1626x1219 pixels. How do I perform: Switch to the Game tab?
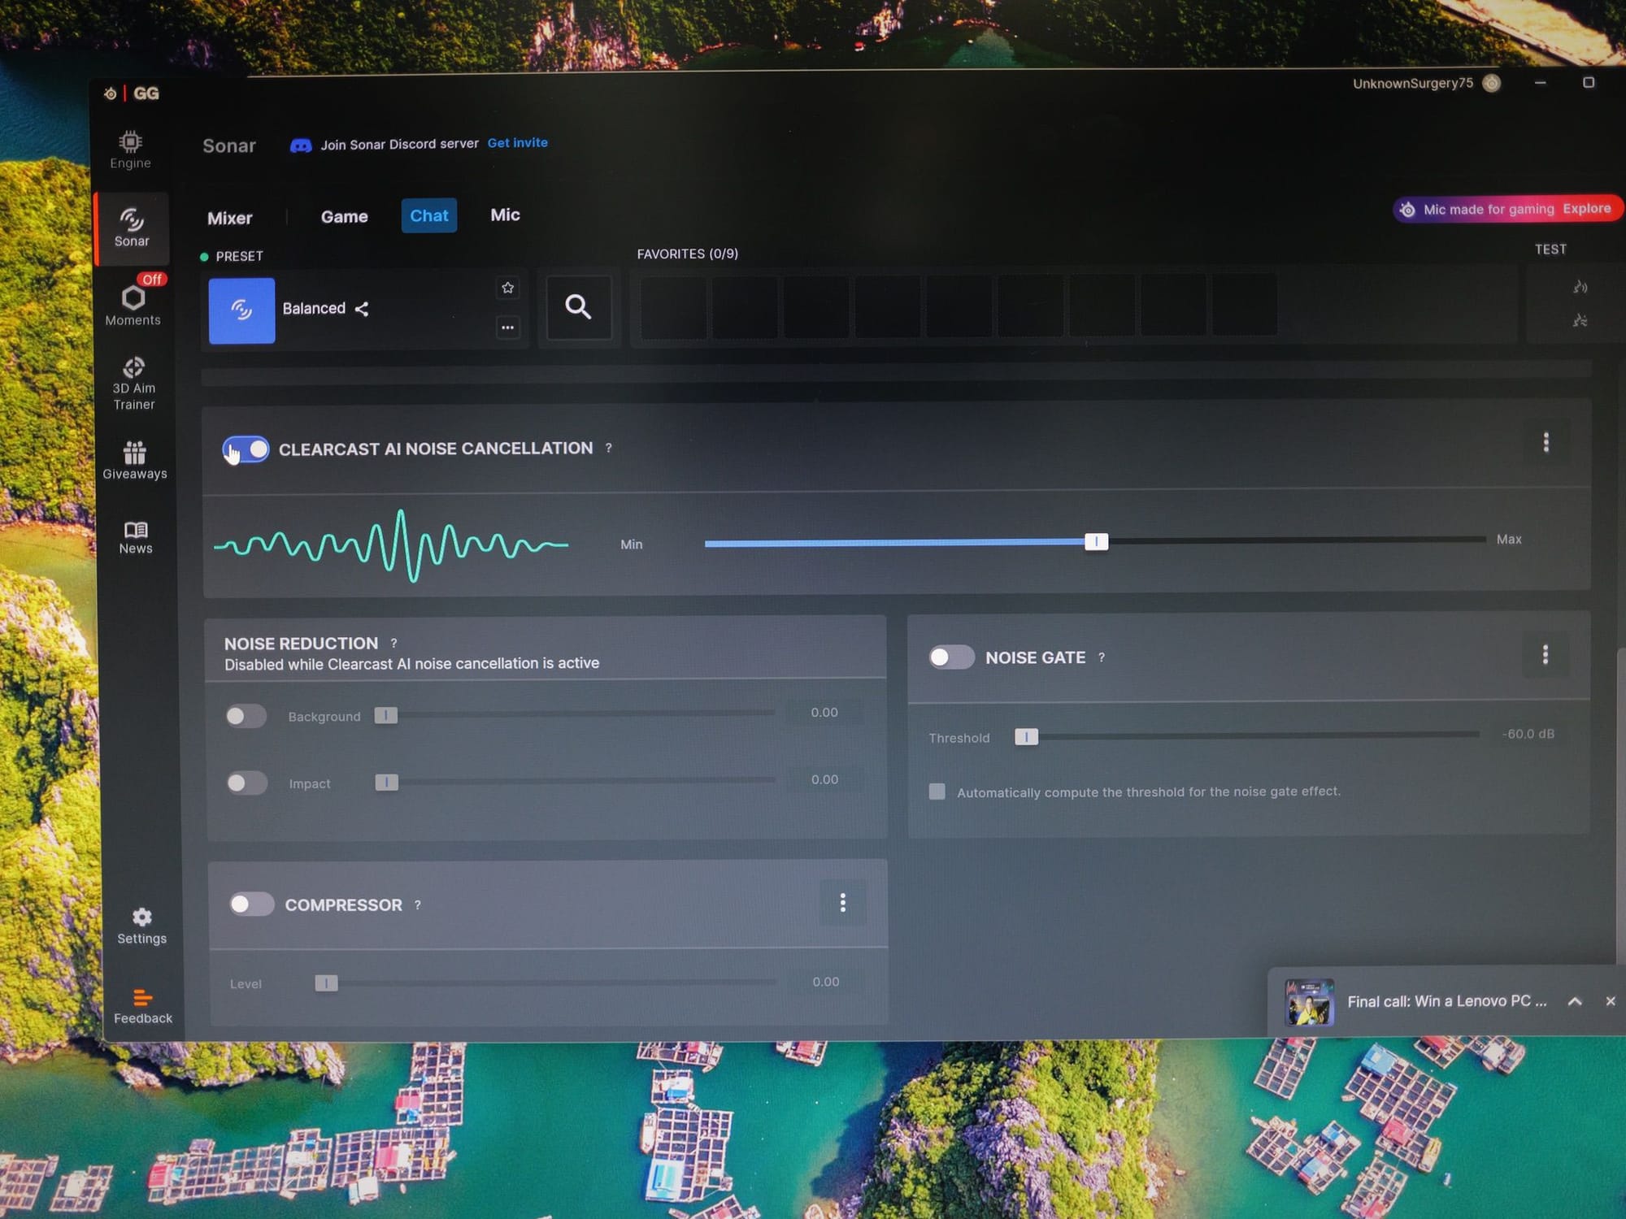344,217
